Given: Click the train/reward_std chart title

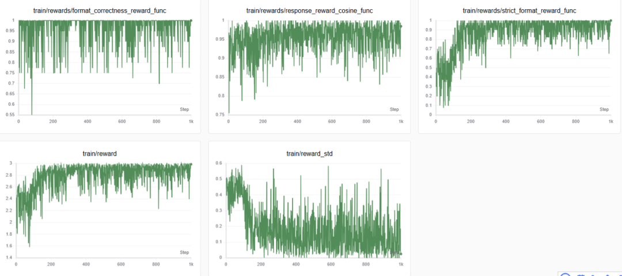Looking at the screenshot, I should [x=309, y=153].
